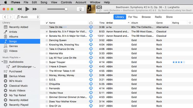Open the iTunes application menu
Image resolution: width=193 pixels, height=108 pixels.
[15, 2]
